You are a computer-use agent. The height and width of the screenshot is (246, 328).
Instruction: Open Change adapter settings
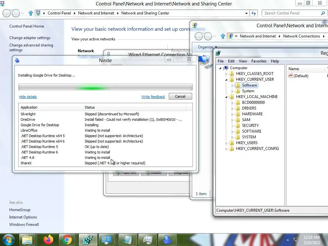click(30, 38)
